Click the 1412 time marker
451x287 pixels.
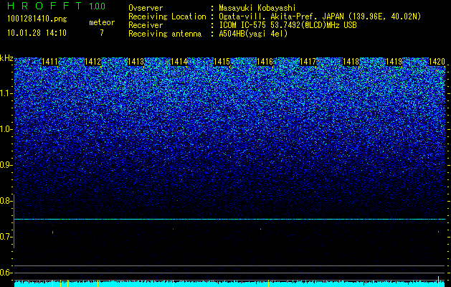tap(92, 62)
